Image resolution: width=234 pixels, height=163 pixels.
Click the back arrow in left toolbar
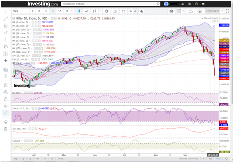pyautogui.click(x=6, y=61)
